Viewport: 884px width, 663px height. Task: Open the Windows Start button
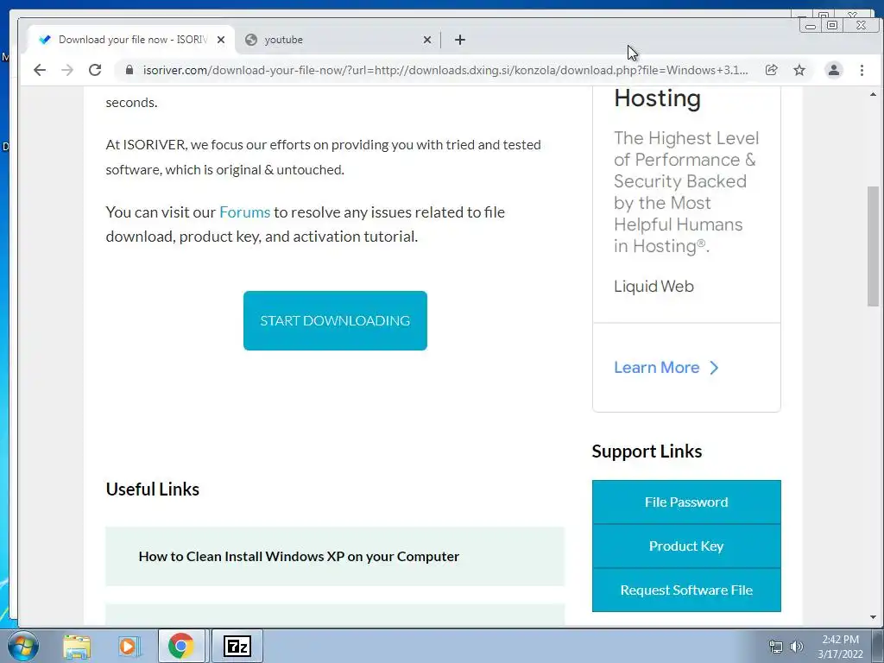tap(22, 646)
